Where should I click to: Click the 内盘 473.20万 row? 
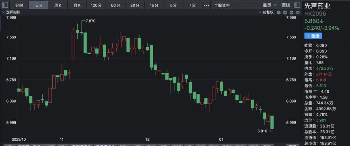coord(318,69)
